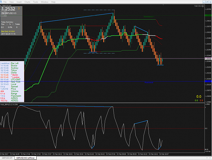Click the A2R(5) row

(9, 98)
